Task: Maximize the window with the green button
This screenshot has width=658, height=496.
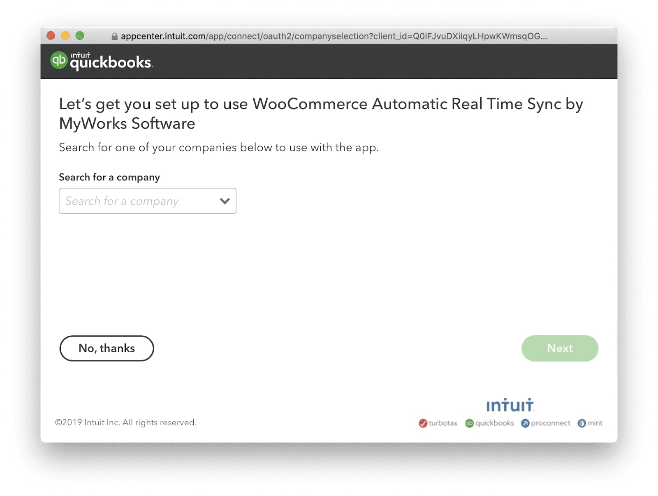Action: (80, 36)
